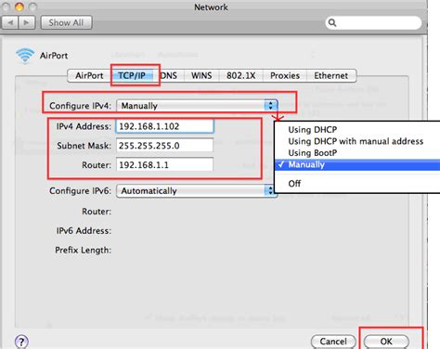Switch to the DNS tab

[x=169, y=75]
